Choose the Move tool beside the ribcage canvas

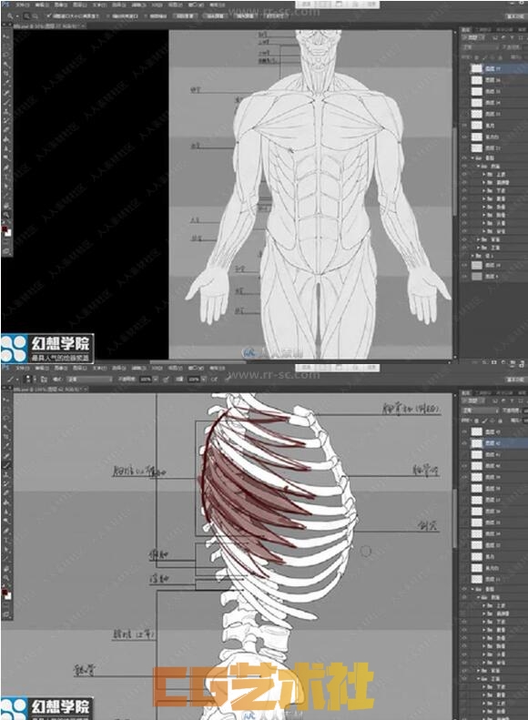point(6,399)
